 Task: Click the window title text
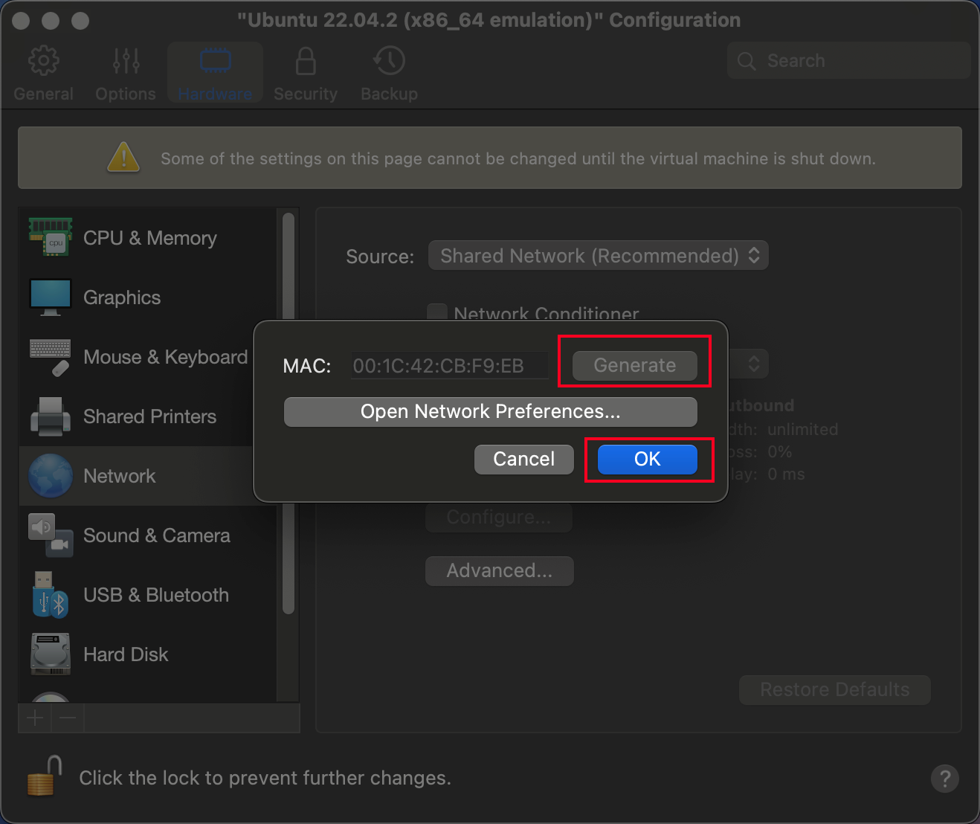tap(489, 20)
